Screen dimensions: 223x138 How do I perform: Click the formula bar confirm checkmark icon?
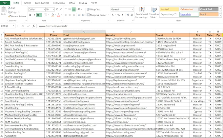(28, 26)
